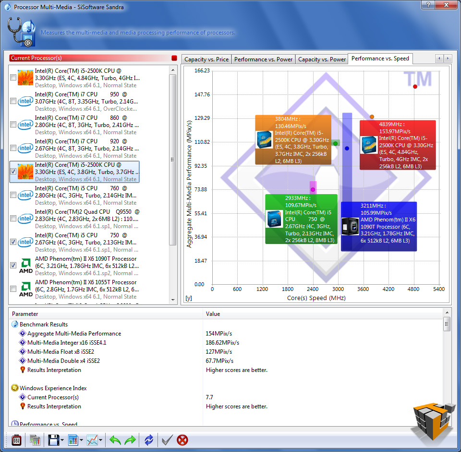This screenshot has width=461, height=452.
Task: Click the diamond icon beside Multi-Media Float x8
Action: coord(23,352)
